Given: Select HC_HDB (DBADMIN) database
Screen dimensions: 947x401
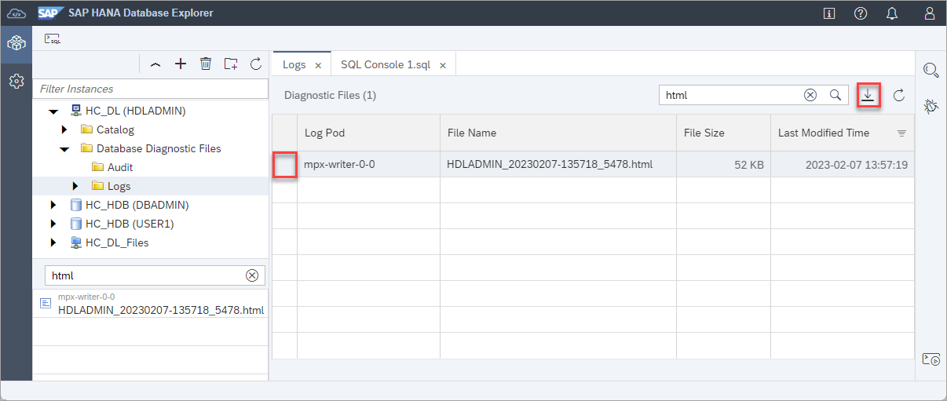Looking at the screenshot, I should click(137, 205).
